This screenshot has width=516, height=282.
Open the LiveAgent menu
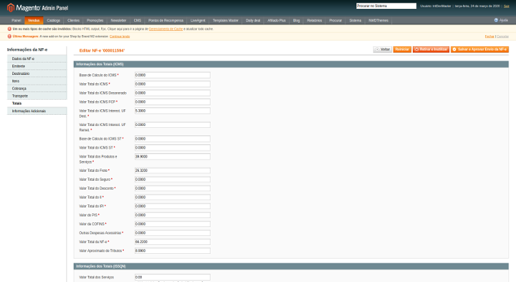click(x=197, y=21)
